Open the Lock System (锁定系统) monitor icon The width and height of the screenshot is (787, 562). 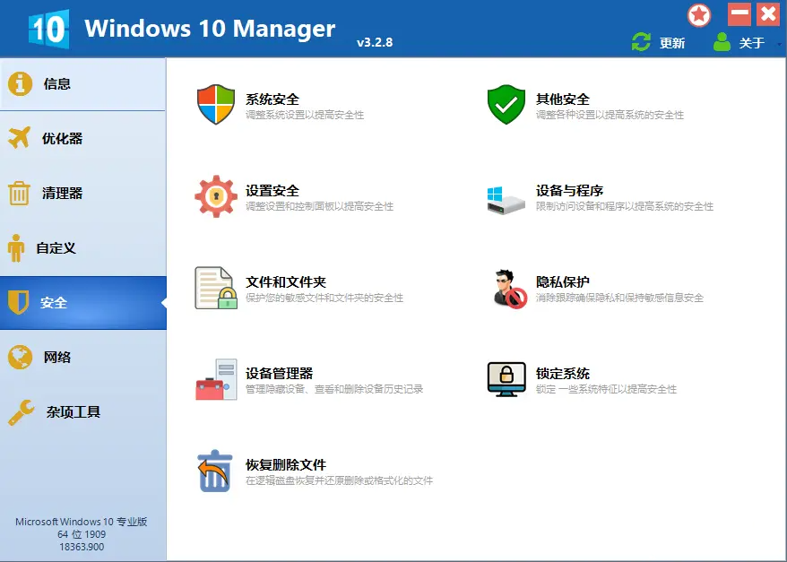click(x=506, y=380)
